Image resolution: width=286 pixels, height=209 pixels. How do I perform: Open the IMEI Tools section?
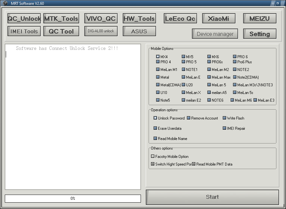[24, 31]
